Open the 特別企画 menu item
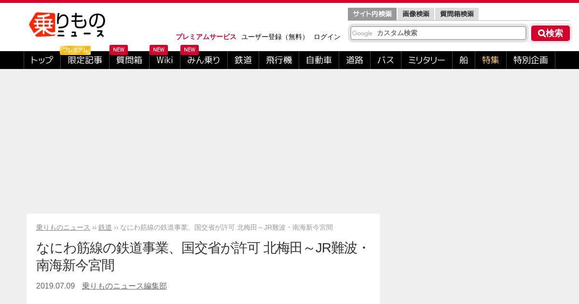The image size is (579, 304). click(531, 60)
